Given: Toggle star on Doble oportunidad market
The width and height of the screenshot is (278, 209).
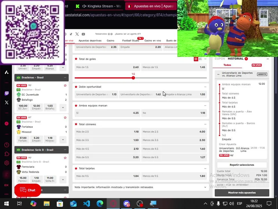Looking at the screenshot, I should (76, 87).
